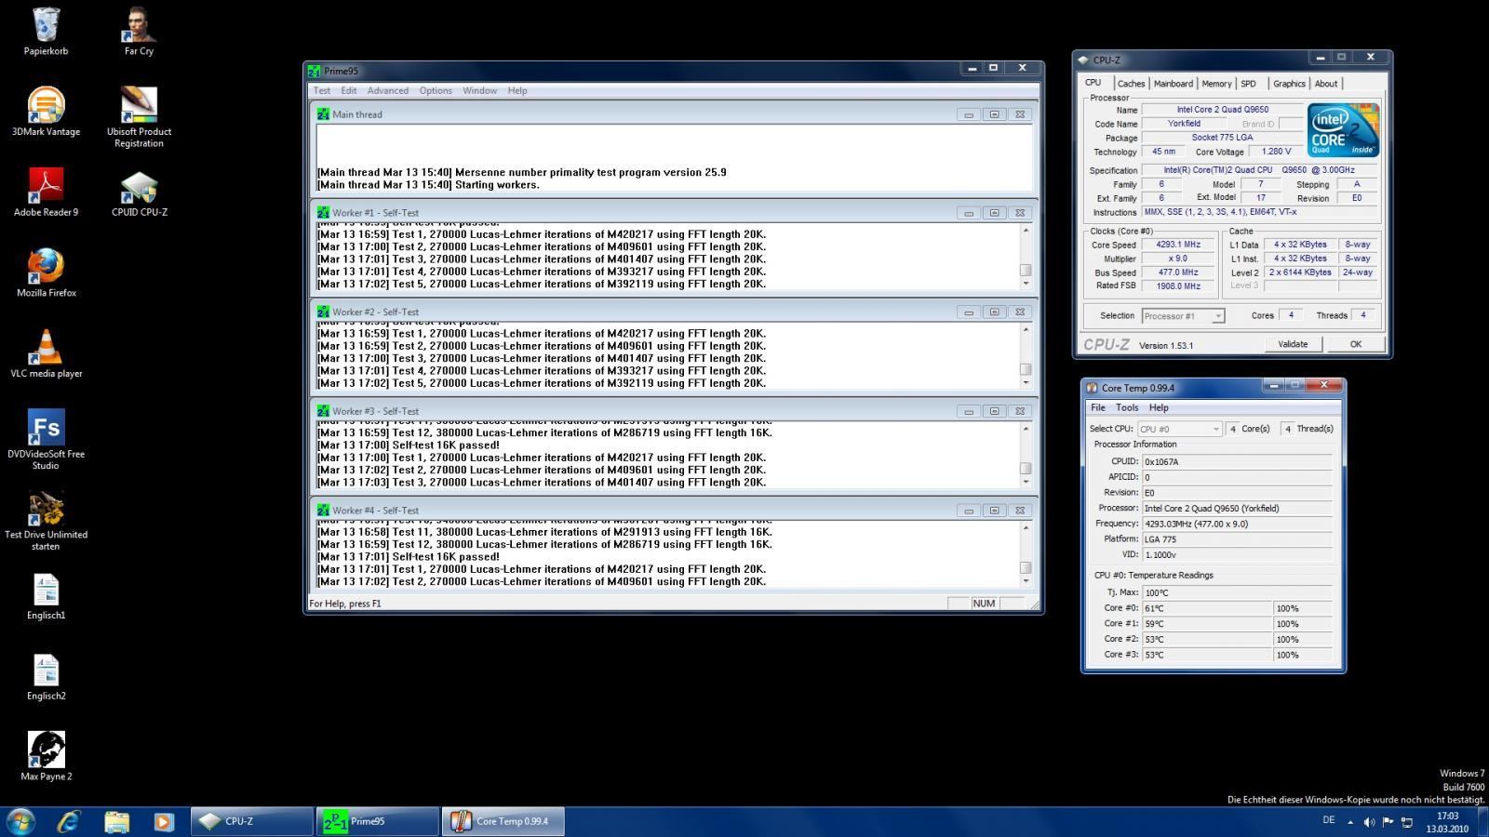Click the Prime95 title bar icon
This screenshot has height=837, width=1489.
tap(315, 71)
